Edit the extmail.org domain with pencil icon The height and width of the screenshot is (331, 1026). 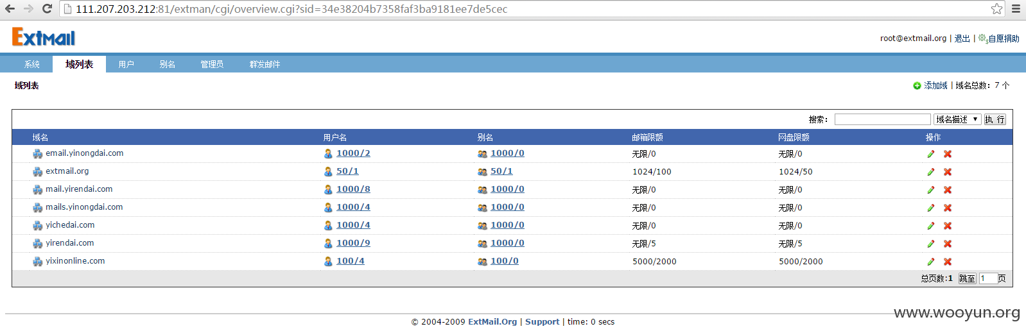click(931, 172)
